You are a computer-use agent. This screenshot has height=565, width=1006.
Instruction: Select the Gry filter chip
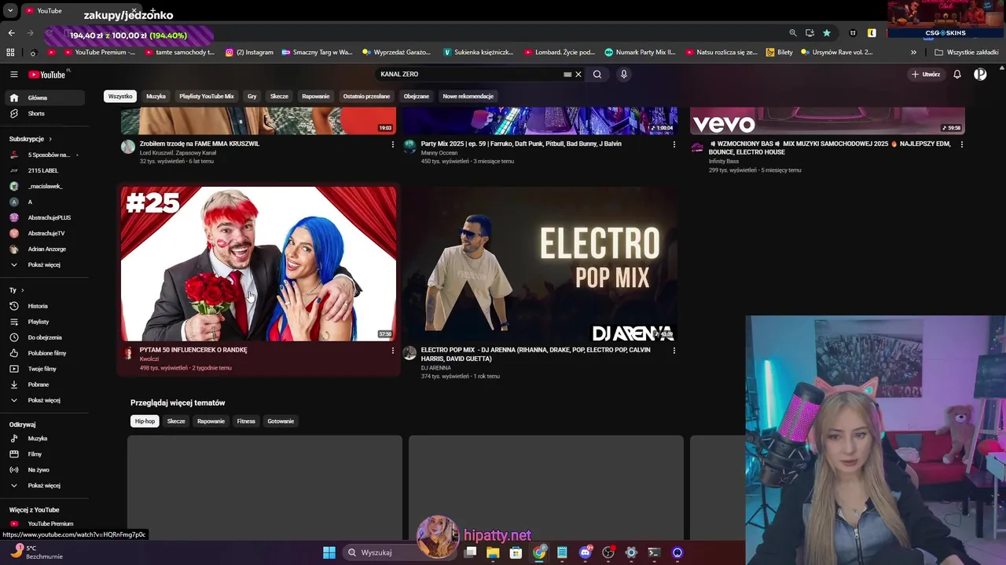(x=252, y=97)
